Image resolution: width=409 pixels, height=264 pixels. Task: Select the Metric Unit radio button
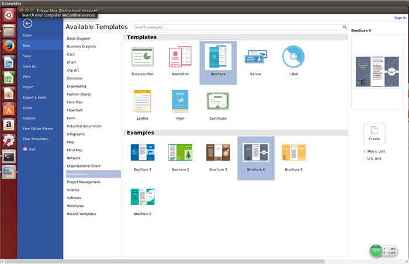(365, 151)
